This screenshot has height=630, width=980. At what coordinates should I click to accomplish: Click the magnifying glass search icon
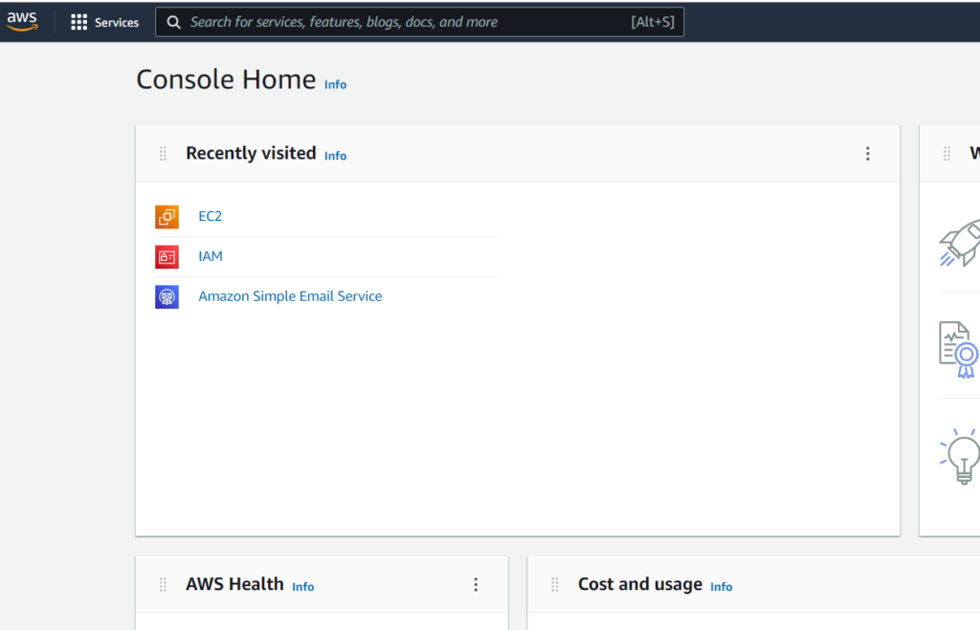tap(174, 23)
